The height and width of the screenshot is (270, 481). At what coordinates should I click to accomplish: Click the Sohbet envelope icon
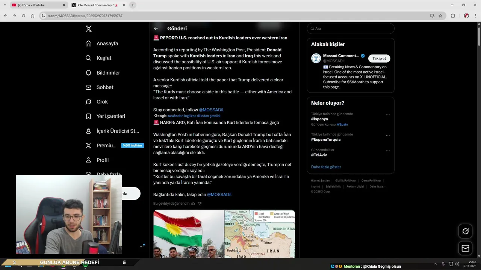(x=88, y=87)
